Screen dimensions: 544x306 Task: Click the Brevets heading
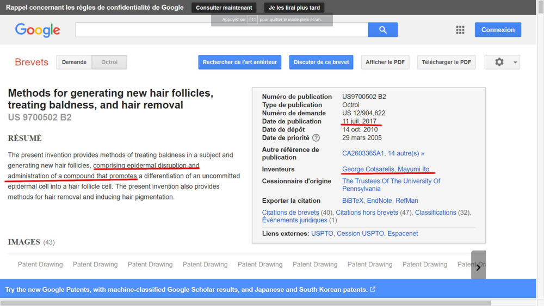pos(32,62)
